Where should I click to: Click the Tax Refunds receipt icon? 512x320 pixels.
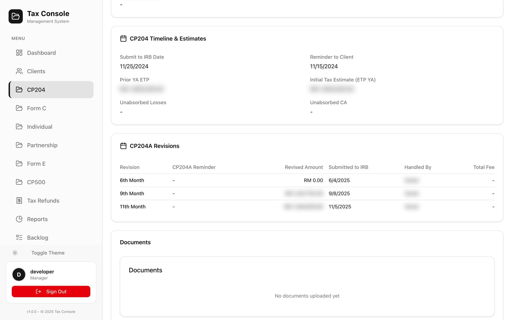point(19,200)
